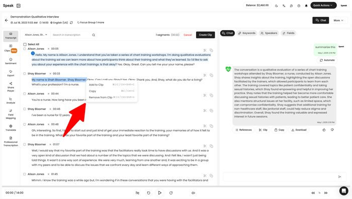The height and width of the screenshot is (199, 352).
Task: Send chat message with the arrow icon
Action: (x=339, y=176)
